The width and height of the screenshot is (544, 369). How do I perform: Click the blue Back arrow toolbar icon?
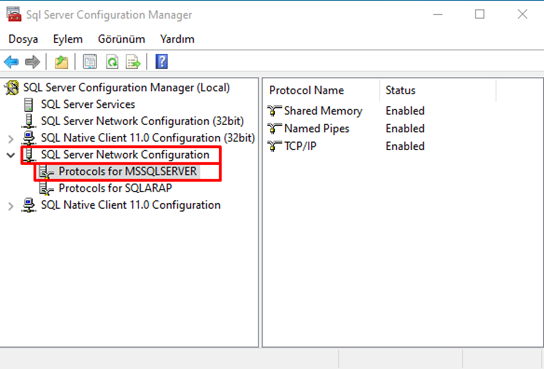tap(11, 62)
